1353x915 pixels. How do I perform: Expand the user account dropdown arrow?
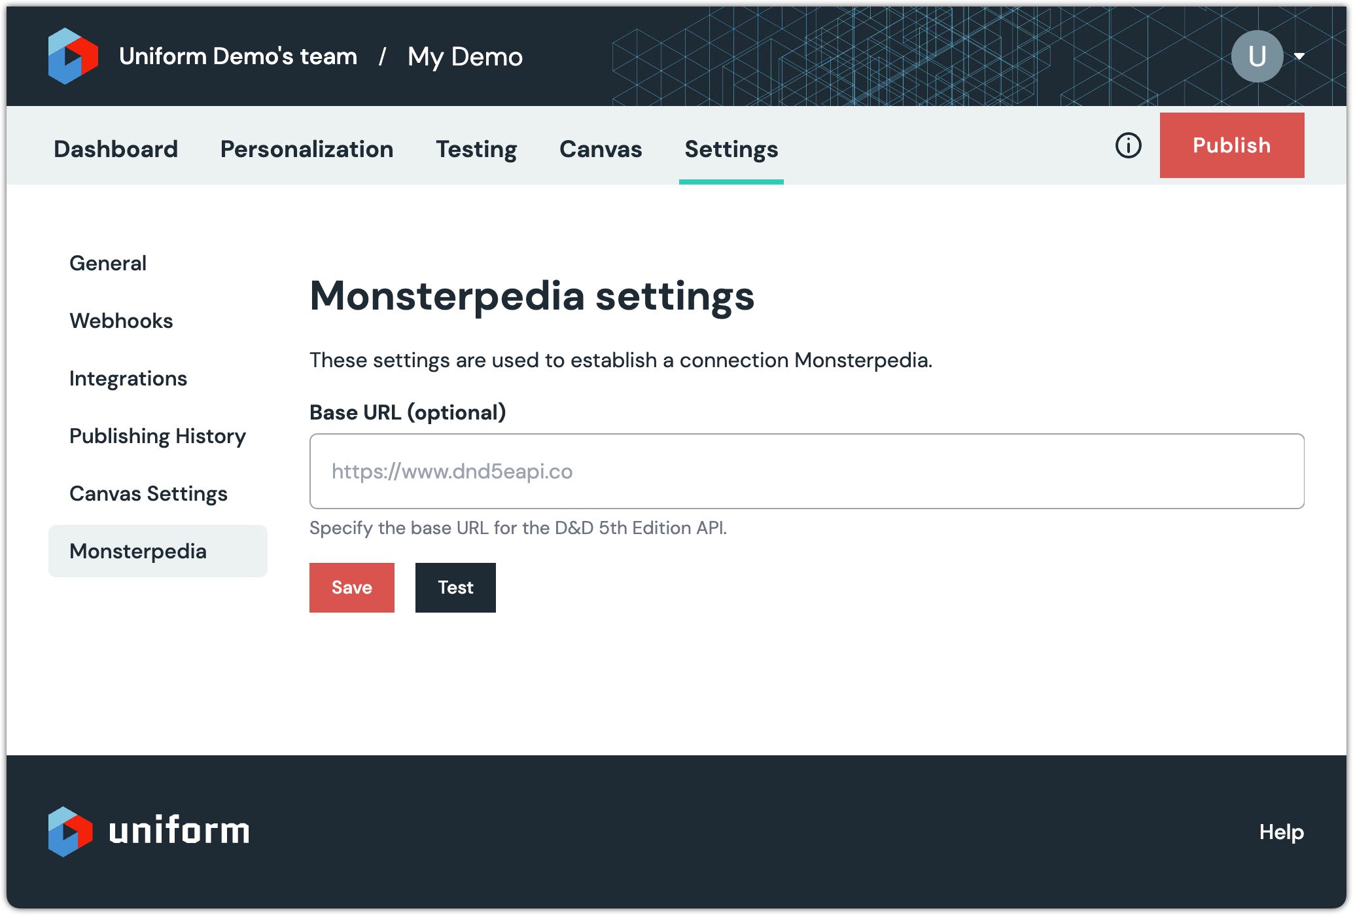tap(1299, 56)
